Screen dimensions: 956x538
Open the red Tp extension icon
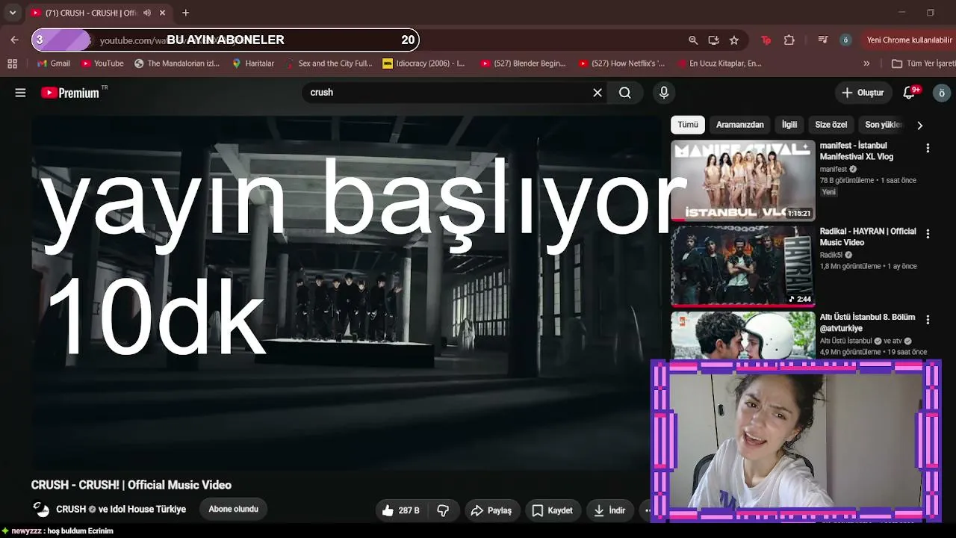[x=766, y=40]
